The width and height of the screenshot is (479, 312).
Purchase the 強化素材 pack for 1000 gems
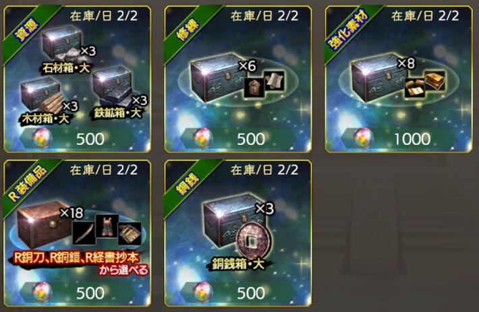(399, 139)
